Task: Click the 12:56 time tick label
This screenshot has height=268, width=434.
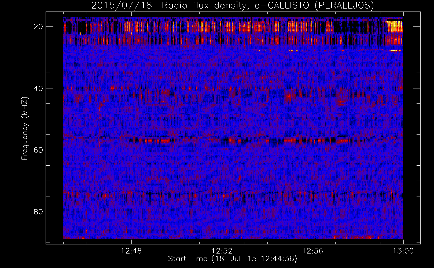Action: (312, 251)
